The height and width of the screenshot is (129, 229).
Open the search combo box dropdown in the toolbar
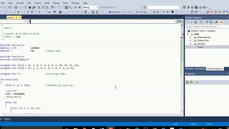tap(179, 7)
